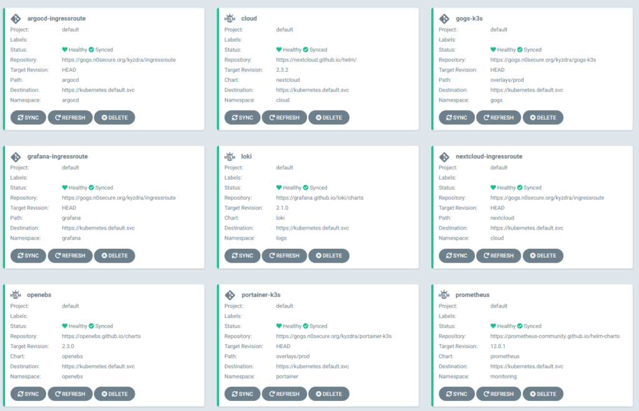The height and width of the screenshot is (411, 639).
Task: Open the grafana-ingressroute application title
Action: 57,157
